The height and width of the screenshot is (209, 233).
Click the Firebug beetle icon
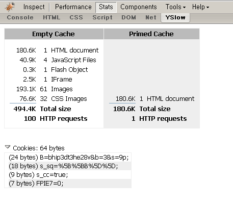coord(10,7)
